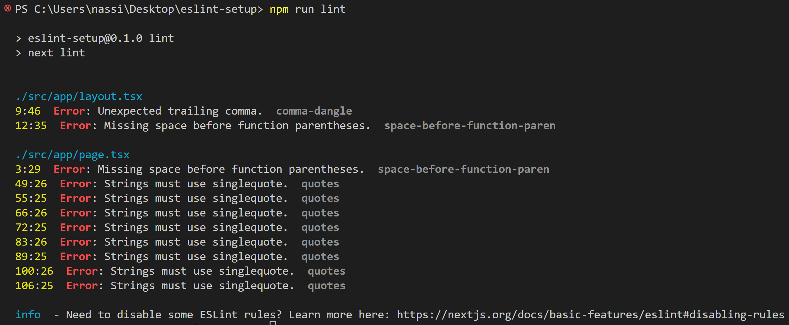Click the red command-failed error icon
789x325 pixels.
point(8,8)
